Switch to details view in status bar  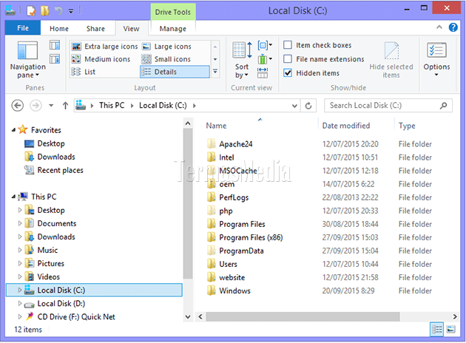point(437,330)
